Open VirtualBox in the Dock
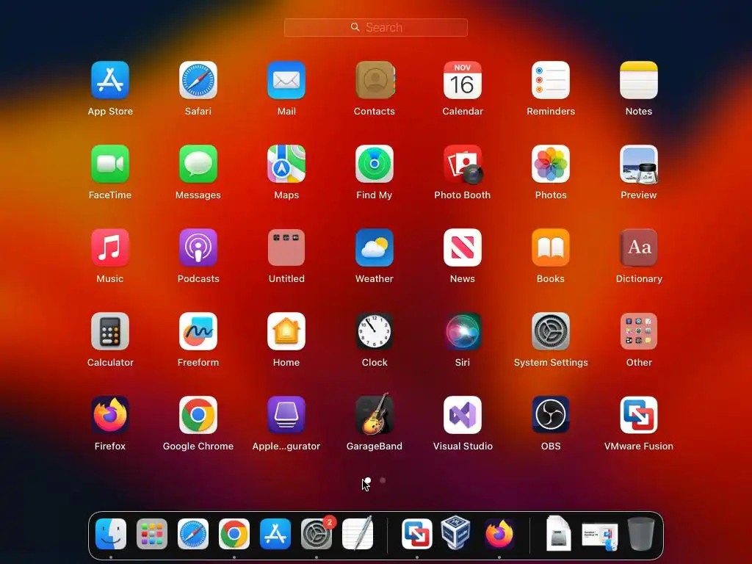 (x=455, y=532)
